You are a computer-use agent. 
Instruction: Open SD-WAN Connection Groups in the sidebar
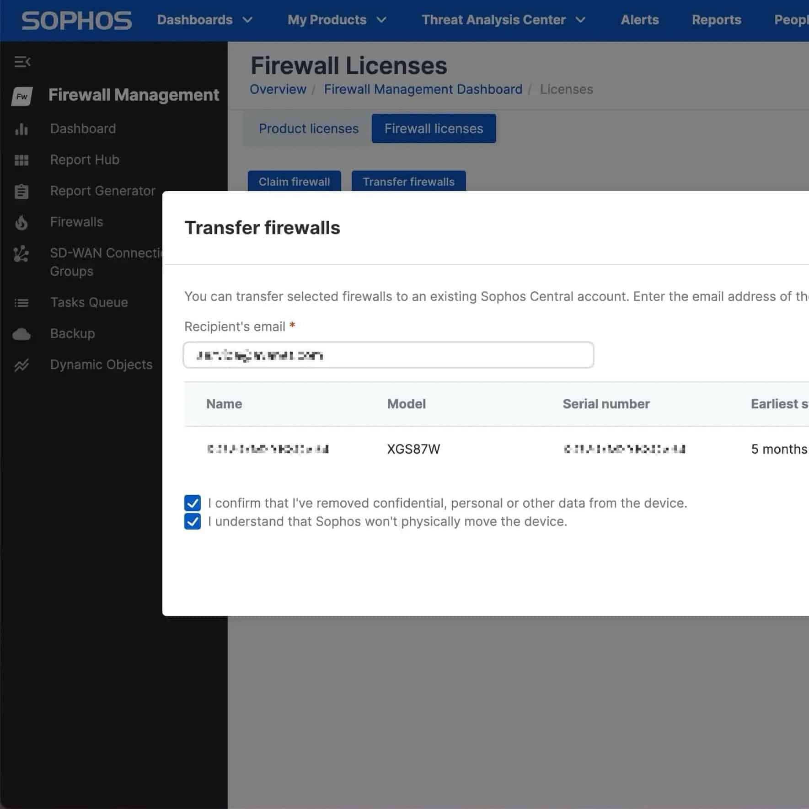click(x=106, y=262)
